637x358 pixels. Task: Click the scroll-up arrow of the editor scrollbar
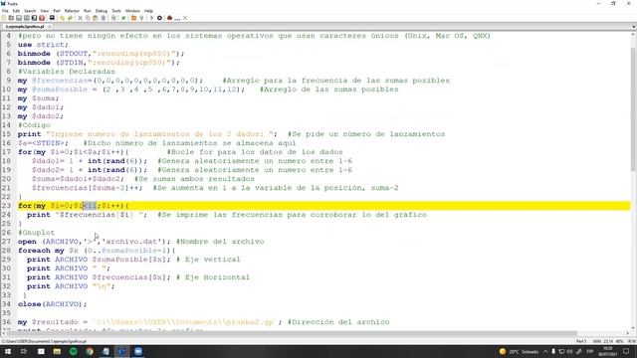[x=633, y=35]
